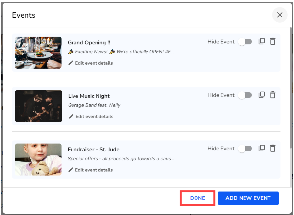Click pencil icon for Live Music Night
This screenshot has height=215, width=294.
71,116
